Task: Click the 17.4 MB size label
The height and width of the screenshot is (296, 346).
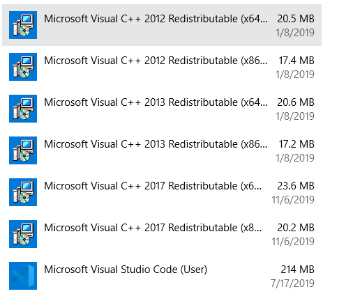Action: pos(296,61)
